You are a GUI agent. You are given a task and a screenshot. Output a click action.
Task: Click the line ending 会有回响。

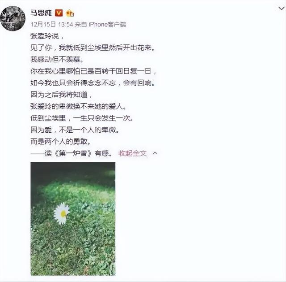click(x=93, y=83)
